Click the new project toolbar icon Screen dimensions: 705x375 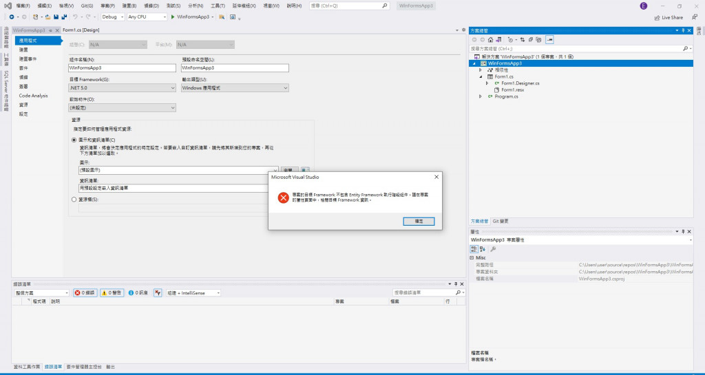[x=36, y=17]
